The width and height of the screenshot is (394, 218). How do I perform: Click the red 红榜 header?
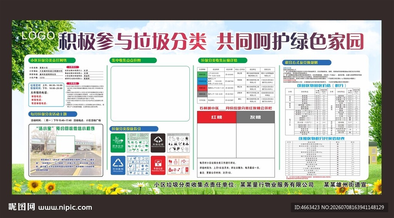(217, 117)
